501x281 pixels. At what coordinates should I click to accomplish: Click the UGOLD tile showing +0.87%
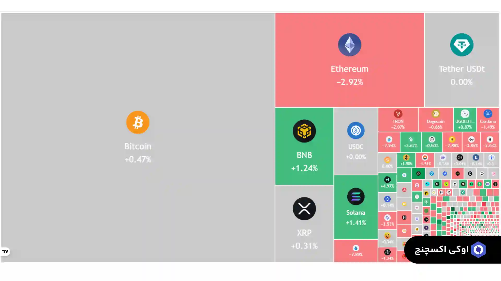tap(465, 120)
